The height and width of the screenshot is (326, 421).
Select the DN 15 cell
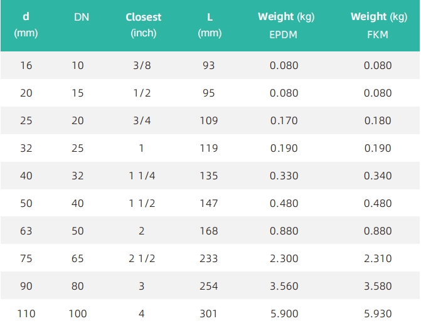[78, 93]
